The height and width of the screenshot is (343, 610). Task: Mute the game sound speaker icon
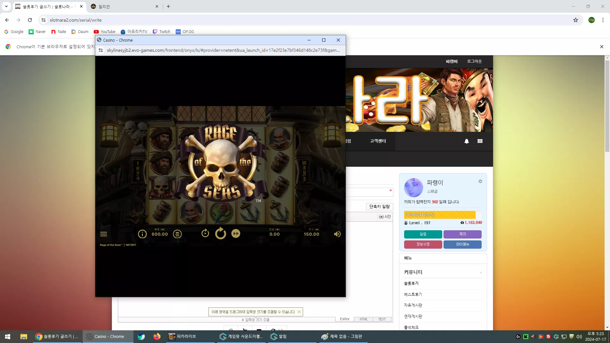tap(337, 234)
